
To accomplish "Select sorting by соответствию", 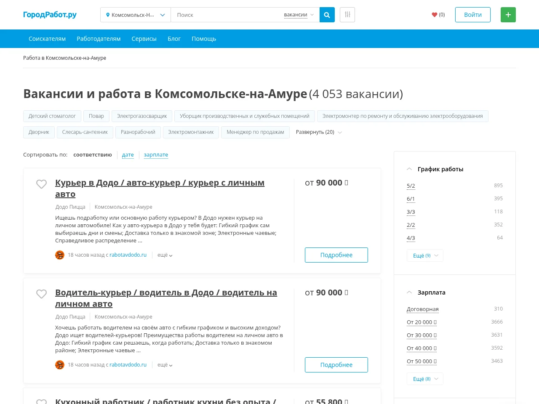I will click(x=93, y=155).
